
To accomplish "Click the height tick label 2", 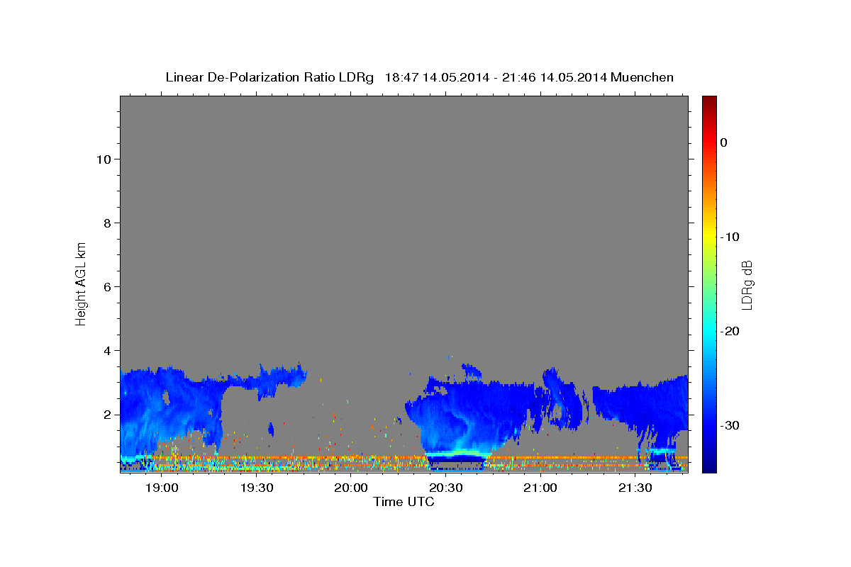I will (109, 415).
